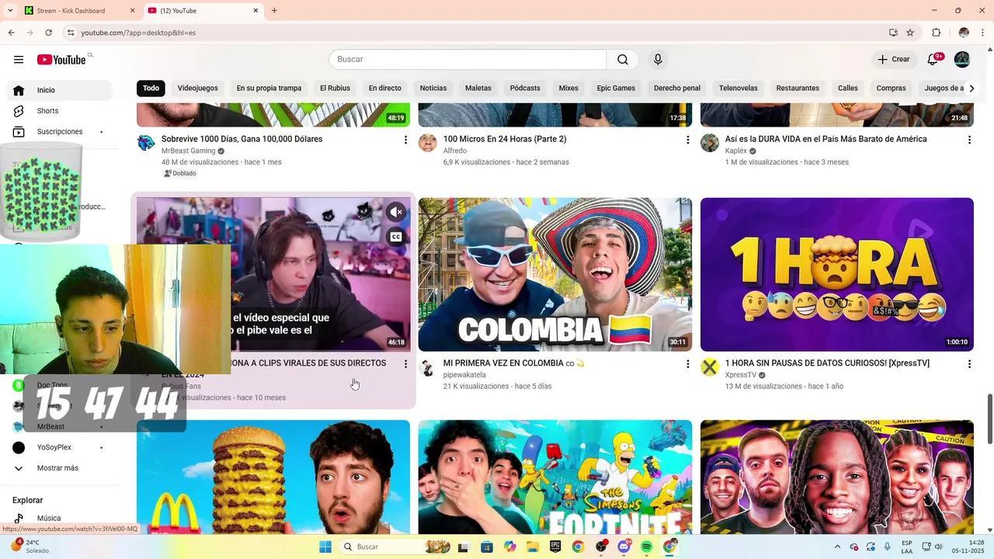Switch to Stream - Kick Dashboard tab

coord(78,11)
